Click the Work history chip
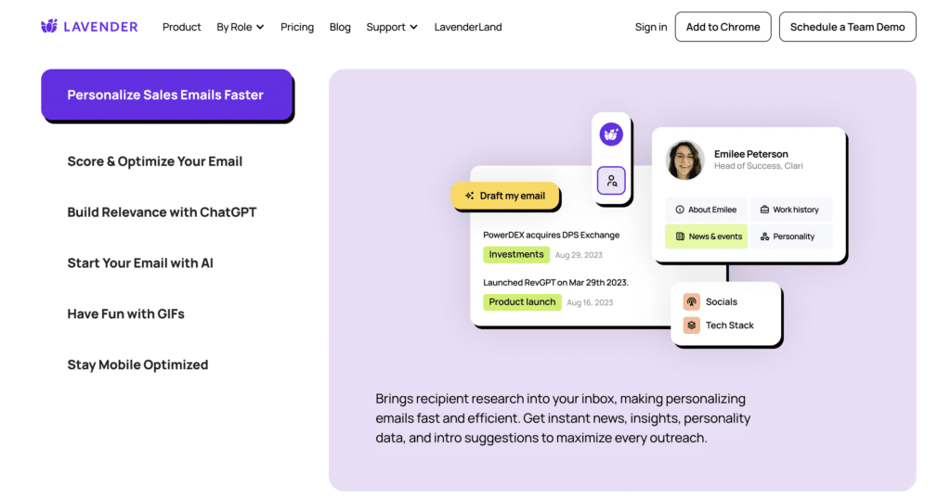The width and height of the screenshot is (951, 498). 791,210
